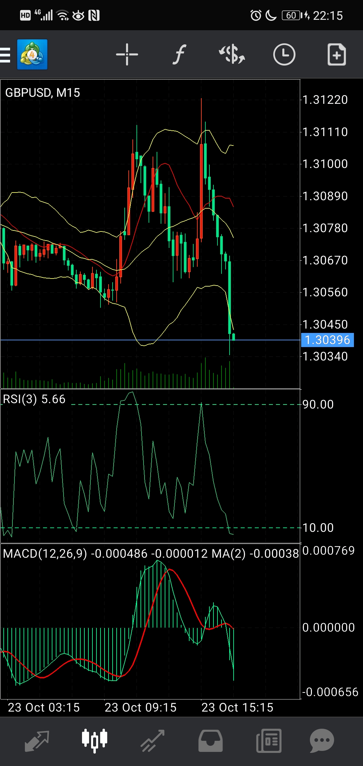Switch to the Chart candlestick tab

pos(95,741)
